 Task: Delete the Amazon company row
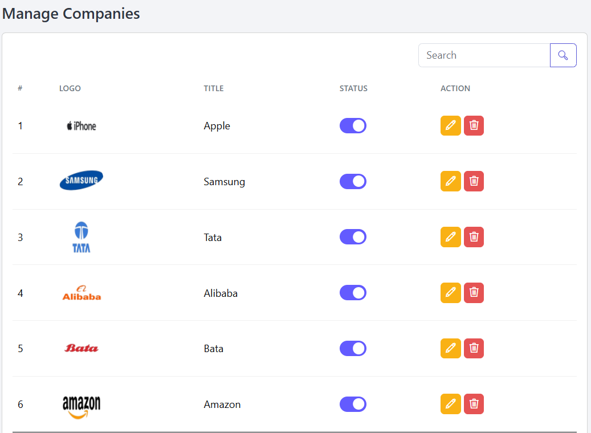(474, 404)
